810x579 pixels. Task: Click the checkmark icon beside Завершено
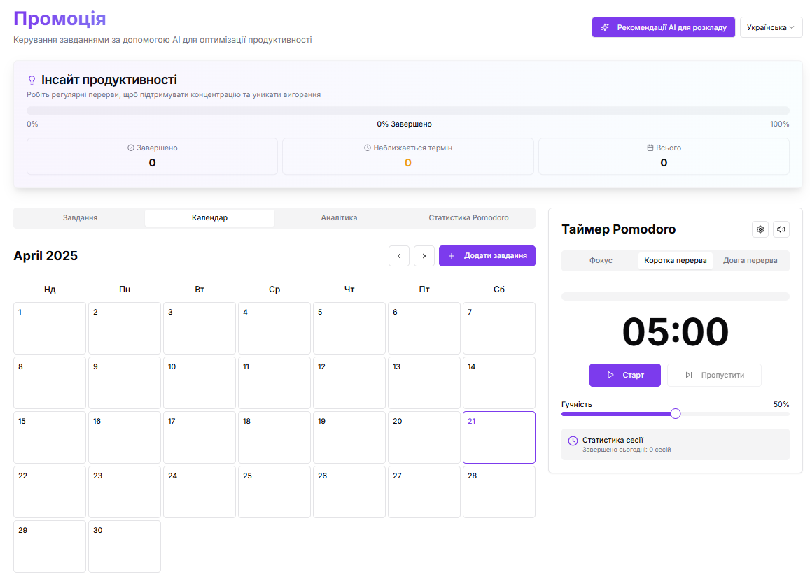point(131,148)
